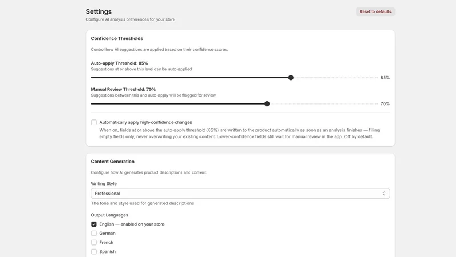Screen dimensions: 456x257
Task: Click the Content Generation section title
Action: tap(112, 162)
